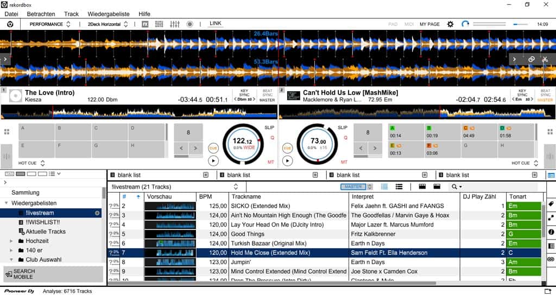Play deck 1
The width and height of the screenshot is (556, 296).
tap(213, 161)
